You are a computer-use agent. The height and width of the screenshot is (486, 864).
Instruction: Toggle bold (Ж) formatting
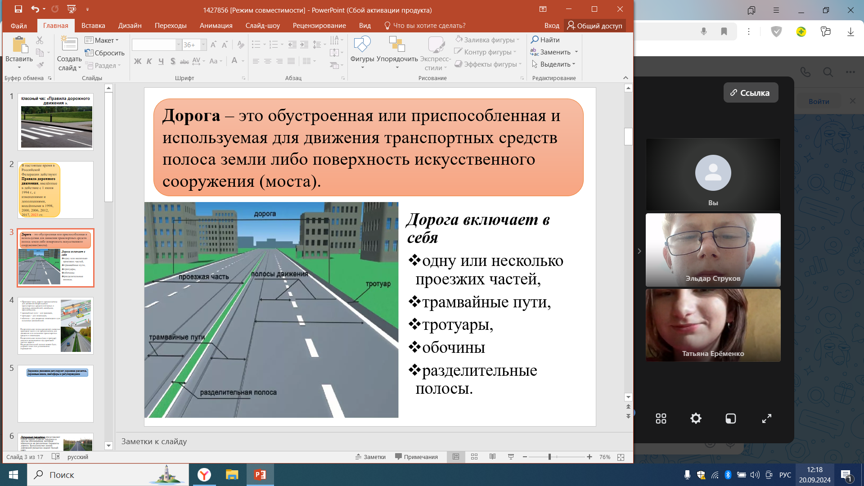tap(138, 61)
